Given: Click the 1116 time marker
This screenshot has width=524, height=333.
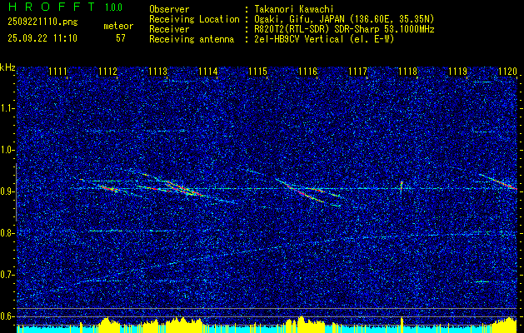Looking at the screenshot, I should pos(307,71).
